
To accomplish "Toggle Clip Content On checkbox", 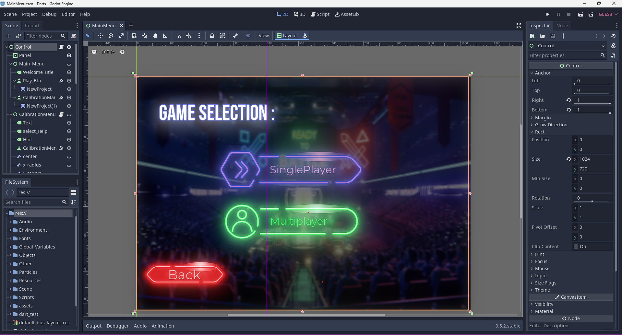I will pos(576,247).
